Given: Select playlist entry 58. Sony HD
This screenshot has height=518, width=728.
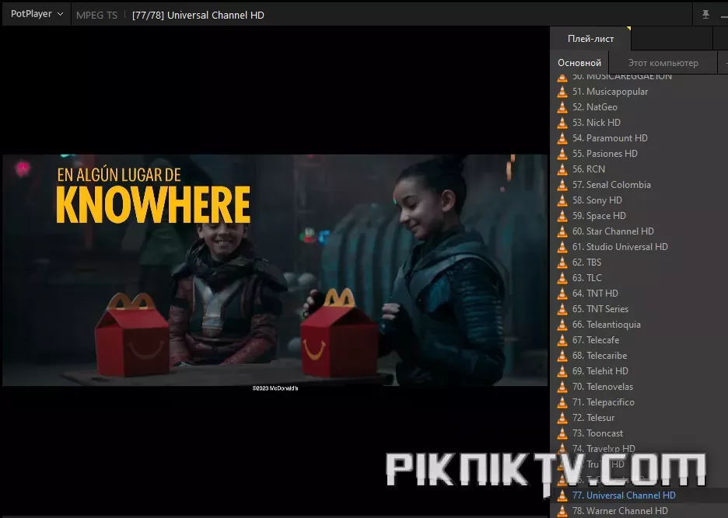Looking at the screenshot, I should tap(639, 200).
